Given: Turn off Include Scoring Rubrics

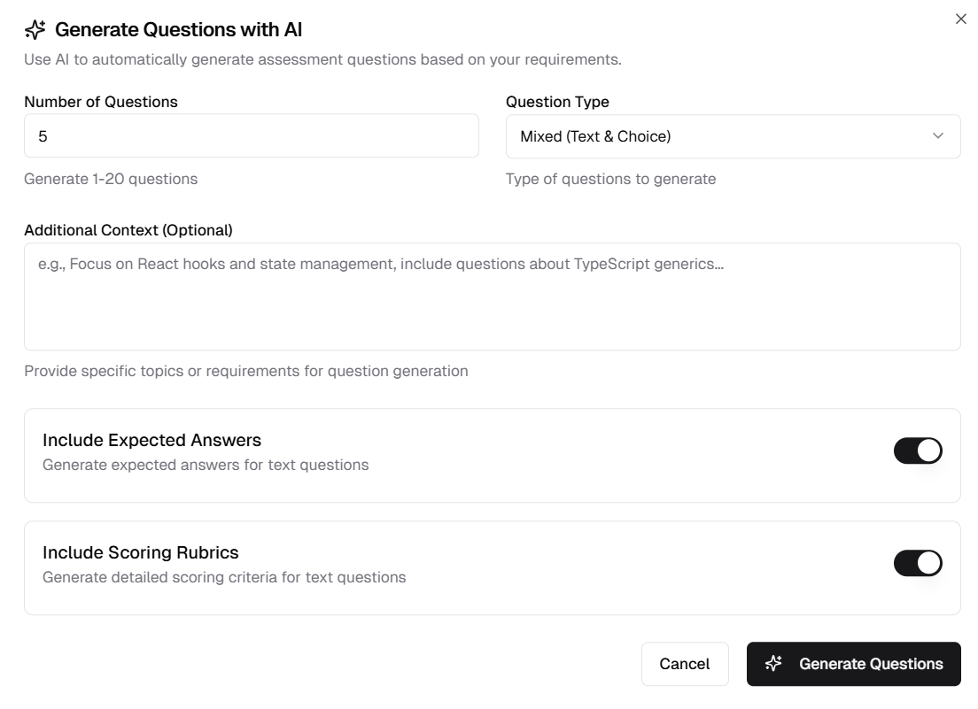Looking at the screenshot, I should pos(919,563).
